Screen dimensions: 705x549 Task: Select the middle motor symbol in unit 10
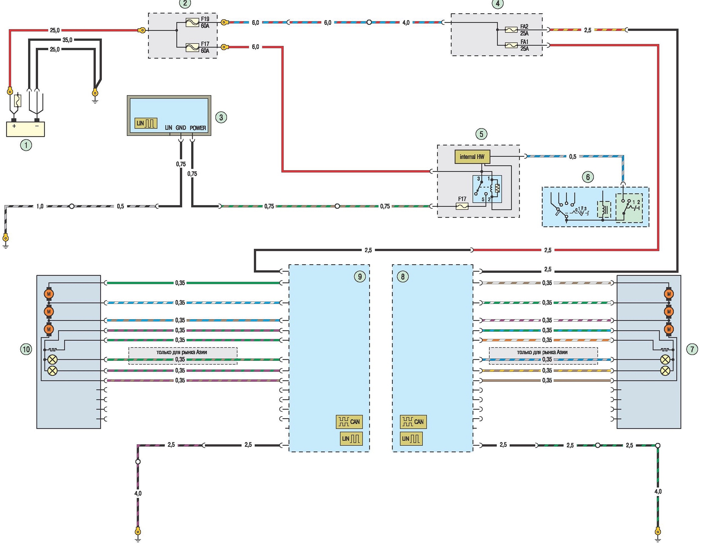coord(49,312)
